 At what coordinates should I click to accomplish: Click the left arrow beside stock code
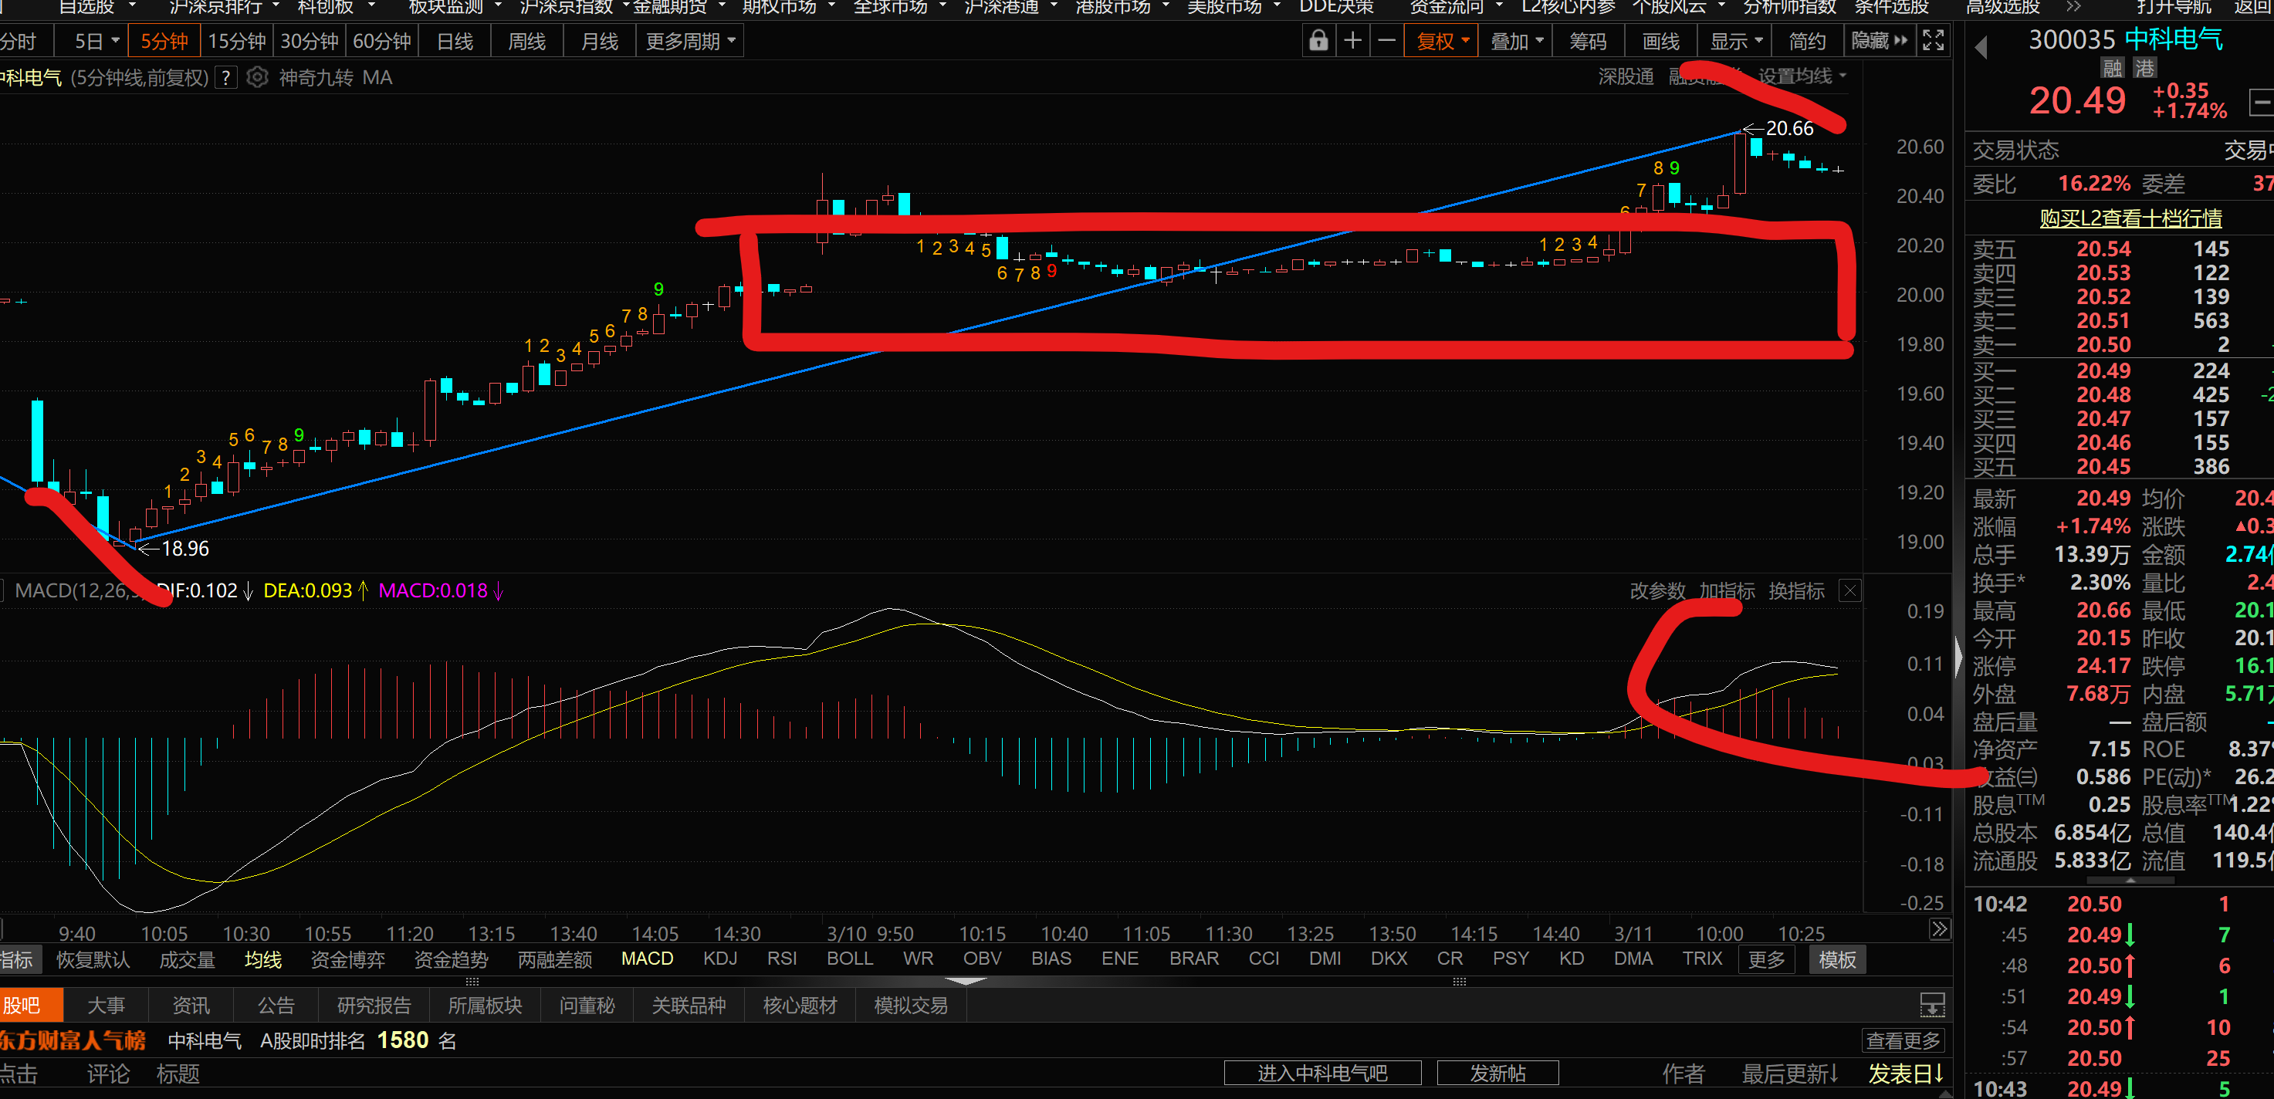pyautogui.click(x=1981, y=48)
